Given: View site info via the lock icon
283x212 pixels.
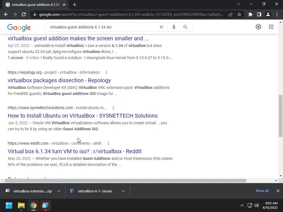Looking at the screenshot, I should click(35, 14).
